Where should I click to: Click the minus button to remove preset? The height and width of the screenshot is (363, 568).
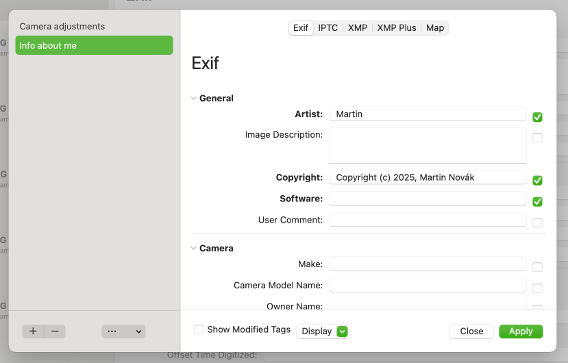55,331
